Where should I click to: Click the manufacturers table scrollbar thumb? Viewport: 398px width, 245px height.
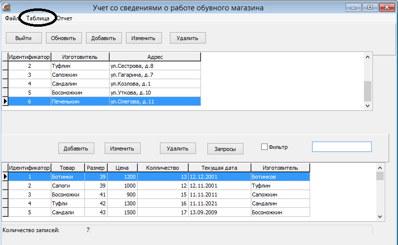[367, 91]
